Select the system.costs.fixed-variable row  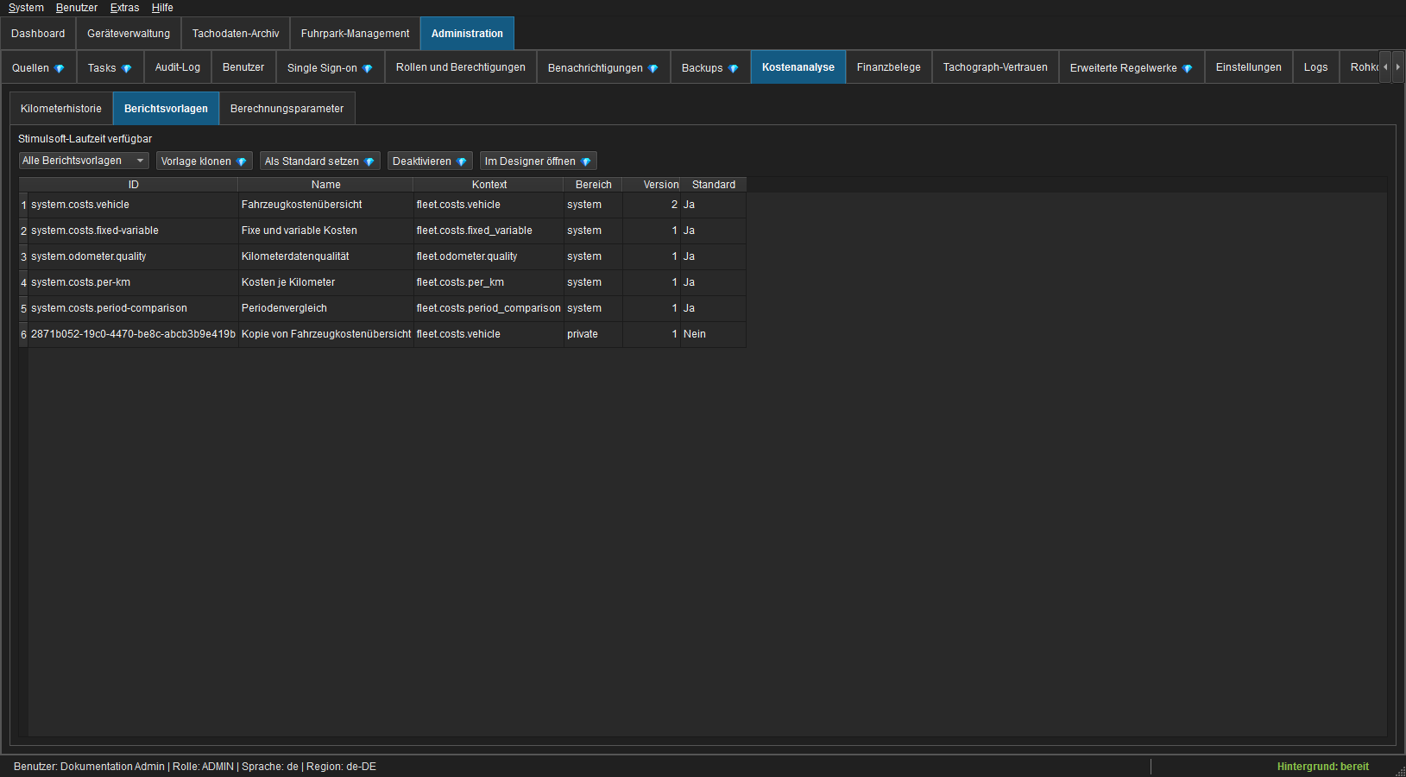382,231
